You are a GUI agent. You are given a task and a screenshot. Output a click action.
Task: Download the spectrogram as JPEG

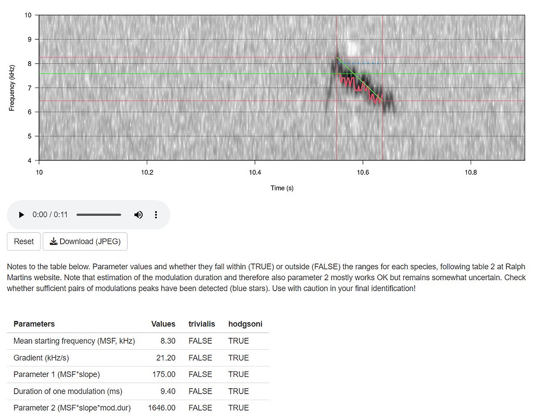tap(85, 242)
